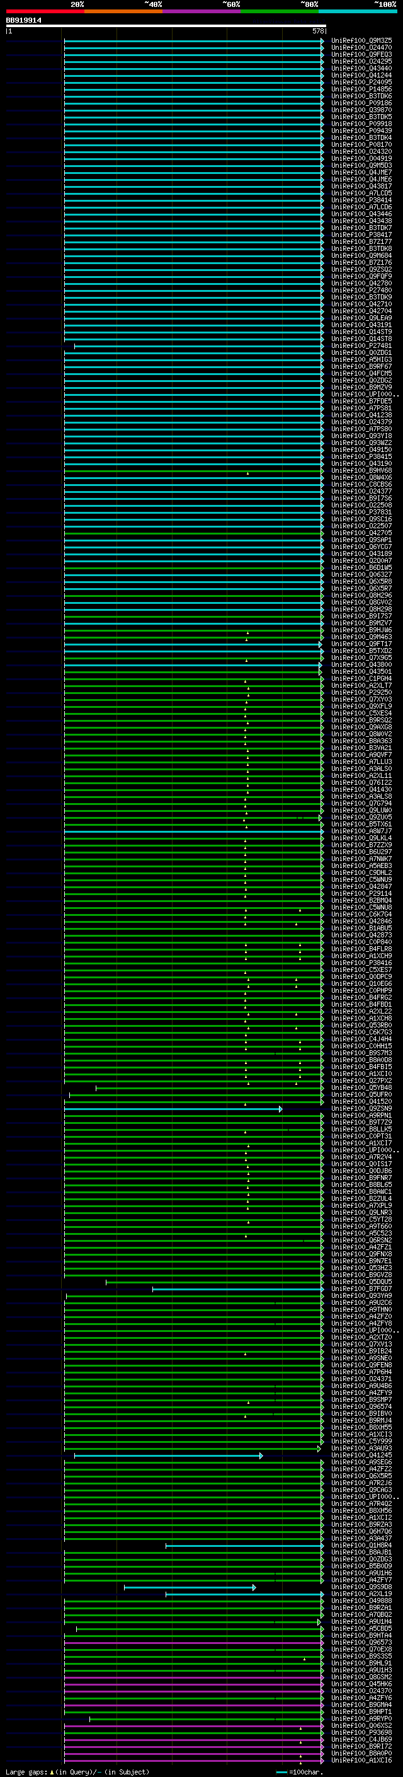Open the UniRef100_Q42846 hit
The height and width of the screenshot is (1777, 403).
click(361, 921)
